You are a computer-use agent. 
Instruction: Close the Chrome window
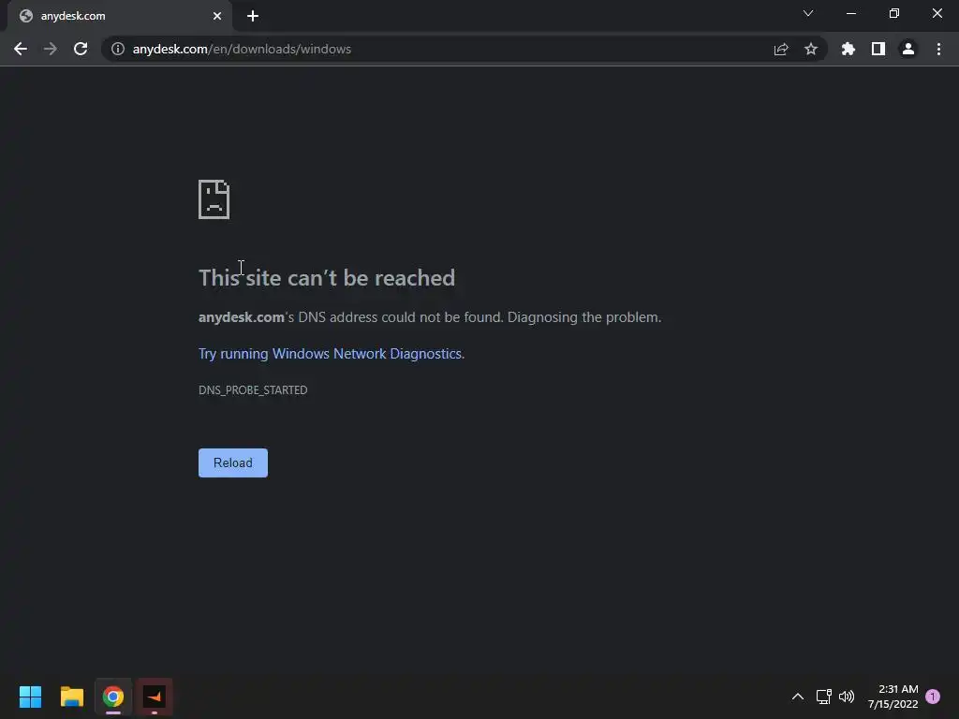pos(937,13)
